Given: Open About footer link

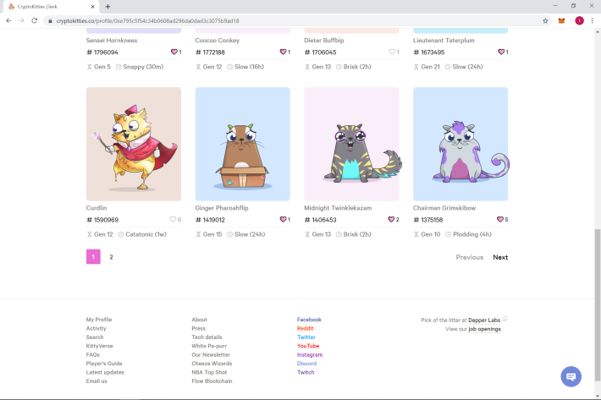Looking at the screenshot, I should click(199, 319).
